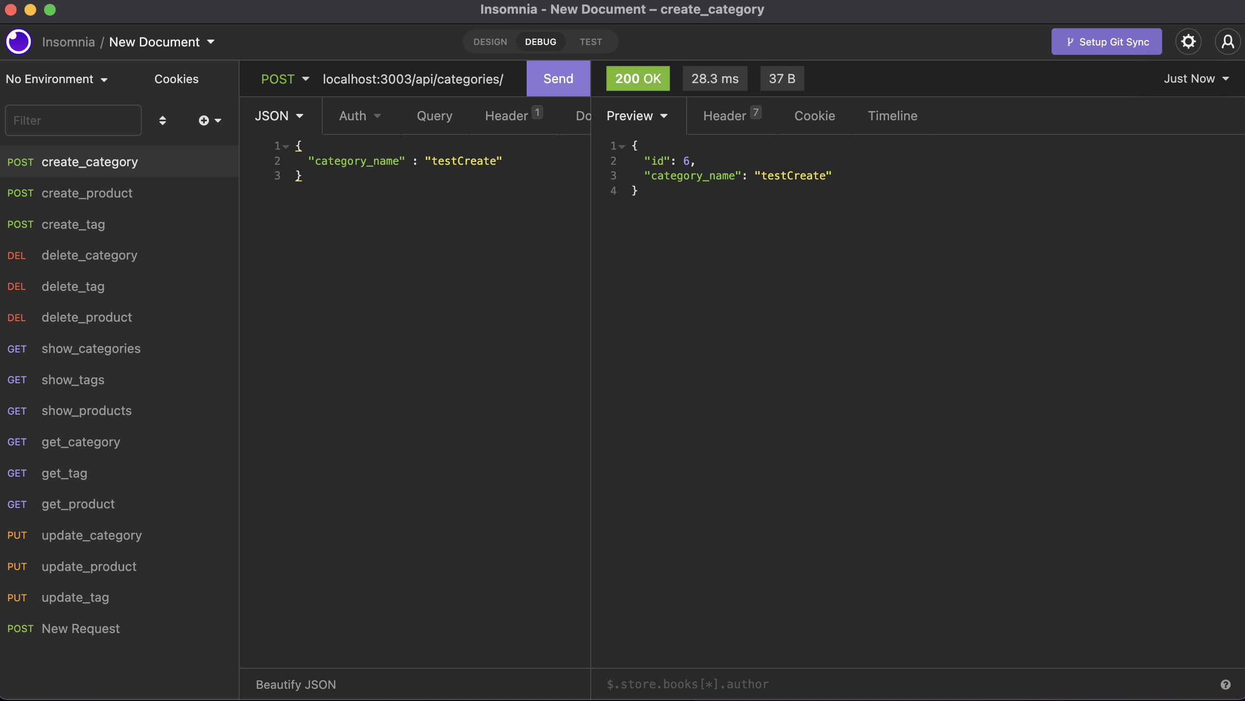Click the sort requests arrows icon

coord(162,120)
